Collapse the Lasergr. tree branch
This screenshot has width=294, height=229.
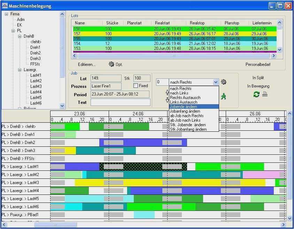tap(20, 70)
